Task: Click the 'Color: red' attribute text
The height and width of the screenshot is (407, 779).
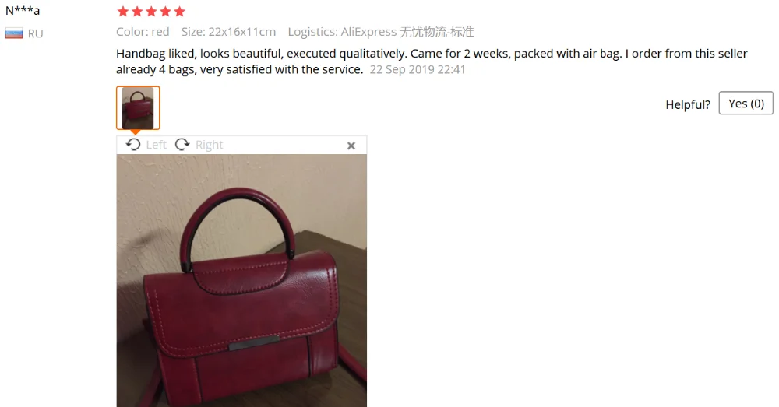Action: tap(143, 32)
